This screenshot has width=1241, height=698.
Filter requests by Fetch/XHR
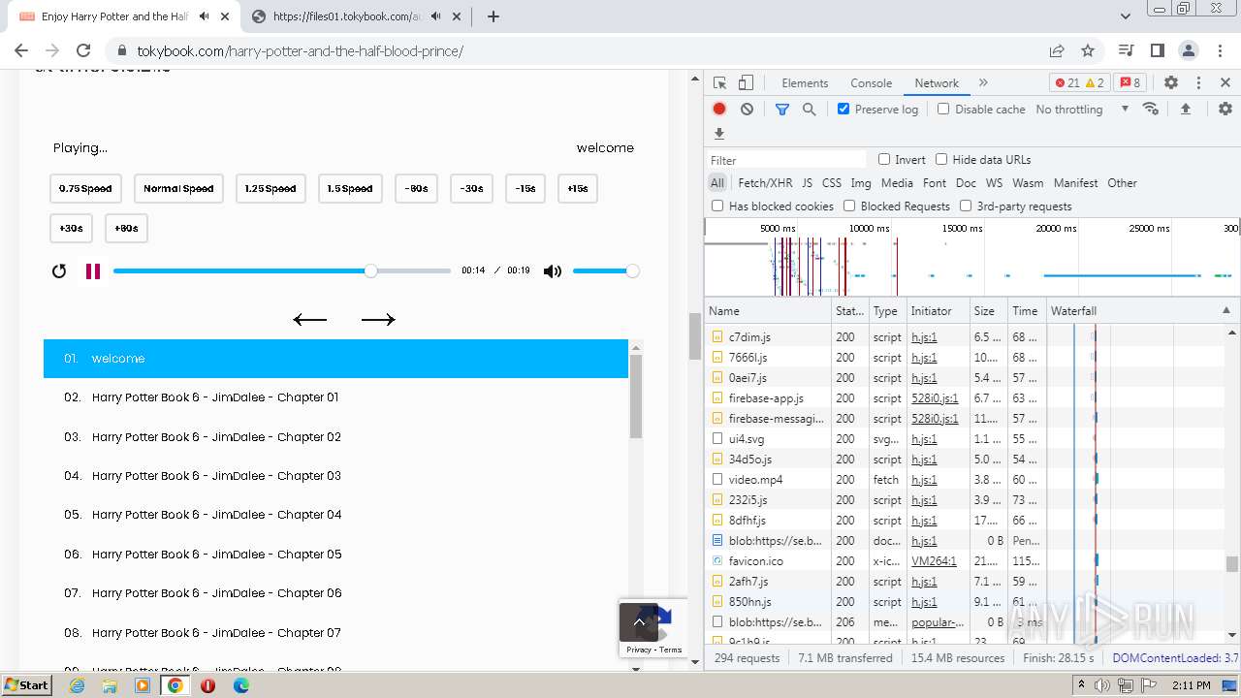[x=765, y=182]
